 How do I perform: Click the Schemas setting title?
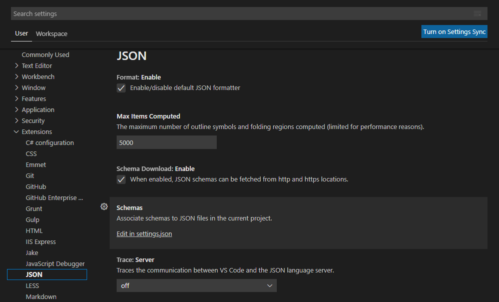(130, 208)
